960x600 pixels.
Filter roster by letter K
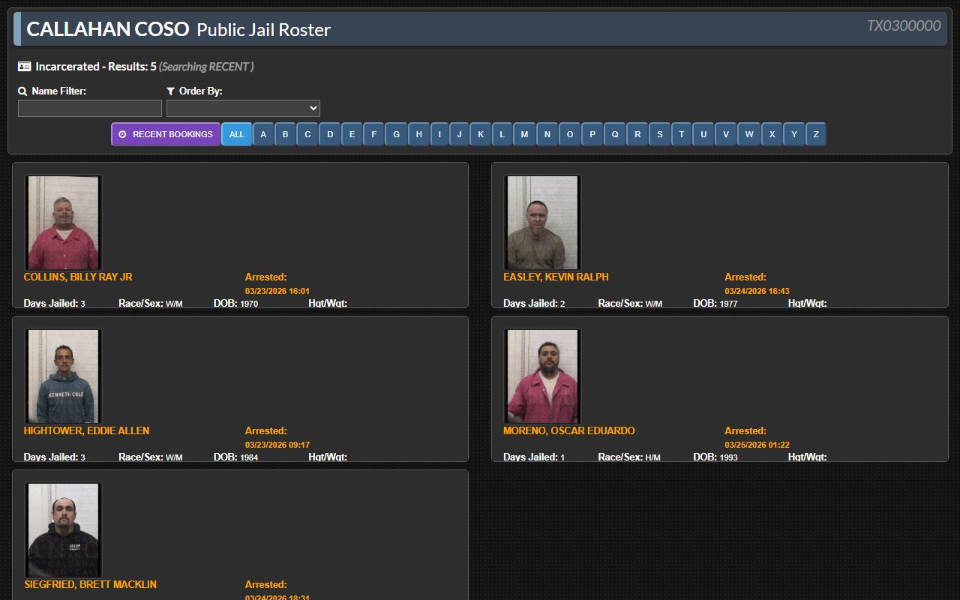click(481, 134)
